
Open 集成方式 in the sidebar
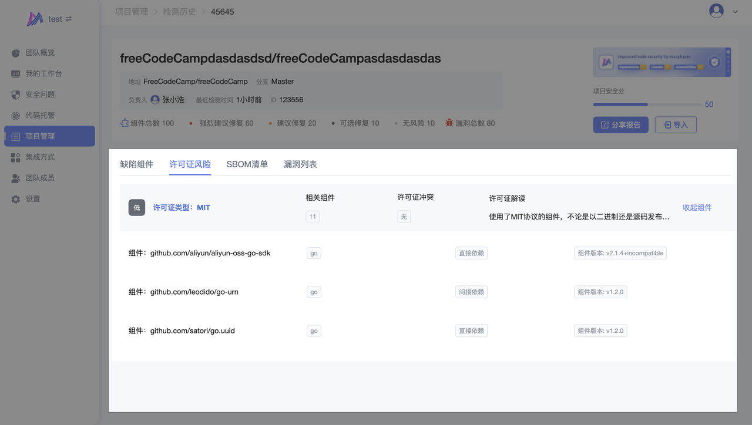pyautogui.click(x=40, y=157)
